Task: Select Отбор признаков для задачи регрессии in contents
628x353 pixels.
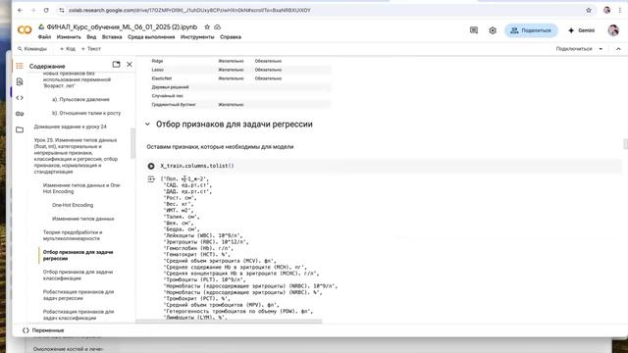Action: (78, 255)
